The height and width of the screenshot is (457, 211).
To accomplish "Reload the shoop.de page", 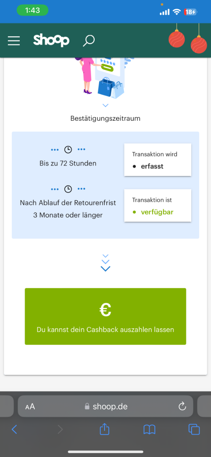I will [x=182, y=406].
